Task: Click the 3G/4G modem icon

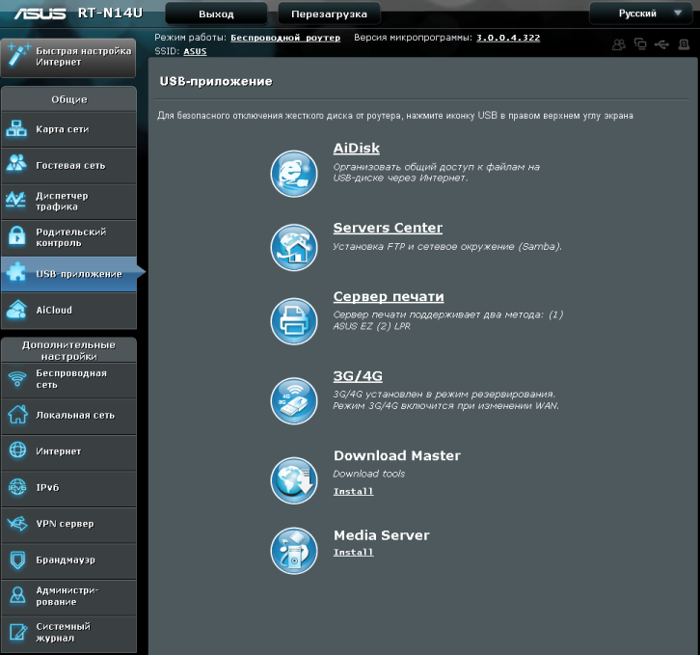Action: coord(294,400)
